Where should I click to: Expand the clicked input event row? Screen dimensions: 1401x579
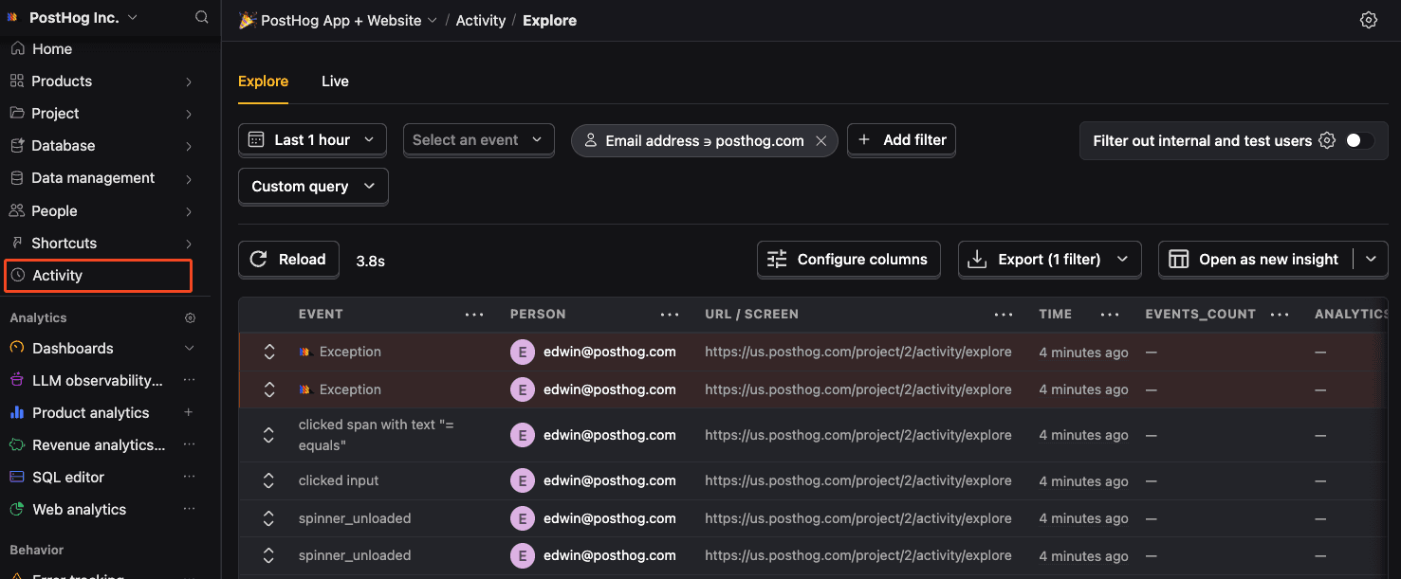[268, 480]
